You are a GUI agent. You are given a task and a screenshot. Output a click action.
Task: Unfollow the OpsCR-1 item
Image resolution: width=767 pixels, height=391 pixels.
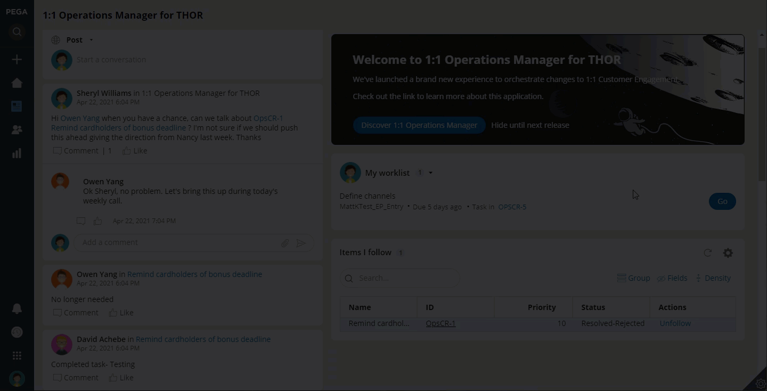675,323
